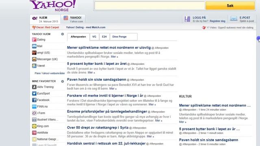Select the YAHOO! Yahoo.com tab
260x146 pixels.
pyautogui.click(x=73, y=19)
